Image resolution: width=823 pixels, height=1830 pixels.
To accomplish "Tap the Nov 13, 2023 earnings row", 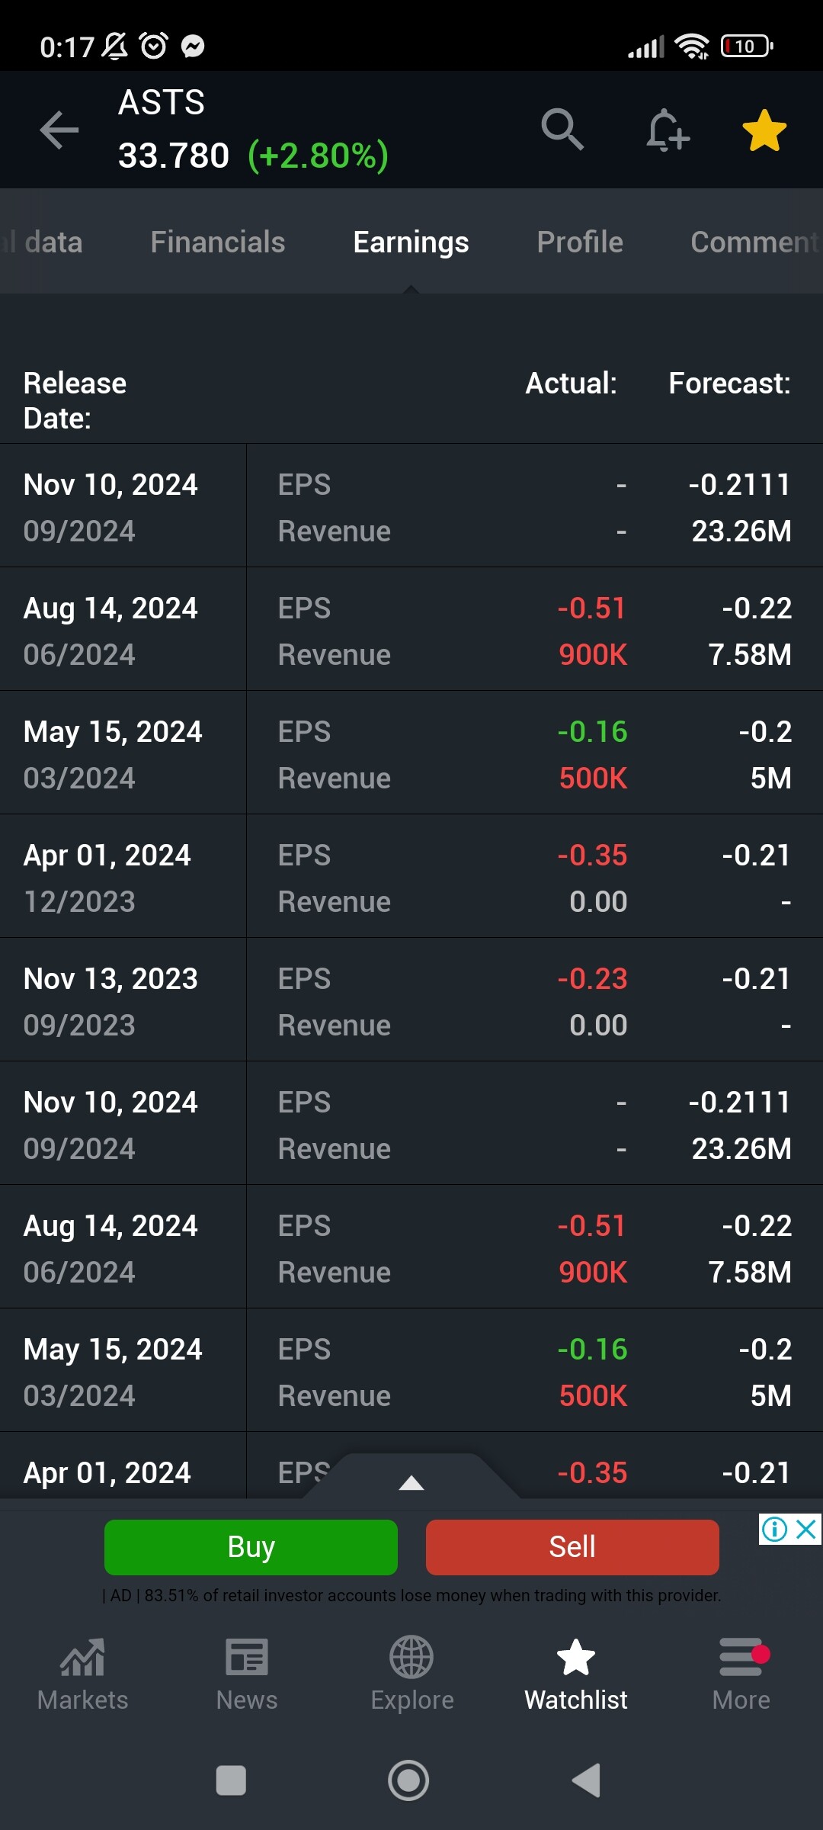I will pyautogui.click(x=411, y=1000).
